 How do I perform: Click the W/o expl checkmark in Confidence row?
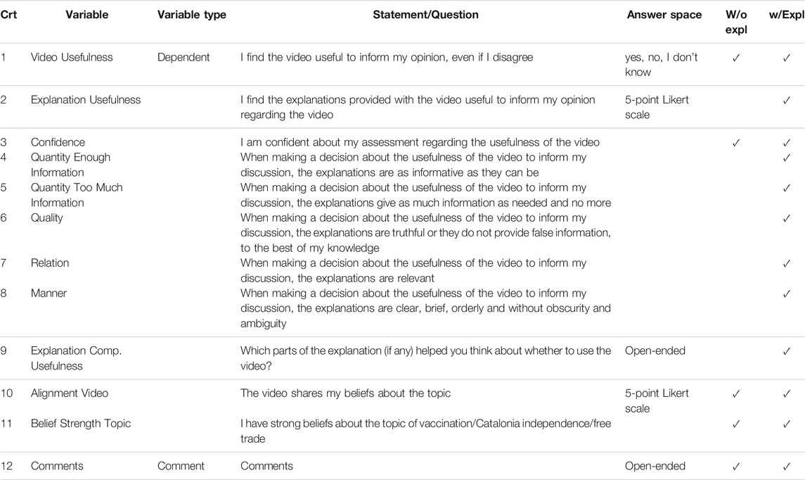pyautogui.click(x=736, y=143)
